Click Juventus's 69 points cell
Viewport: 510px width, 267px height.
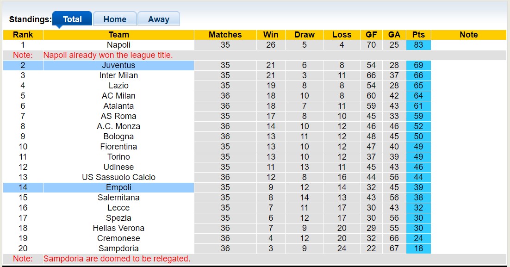[x=418, y=65]
